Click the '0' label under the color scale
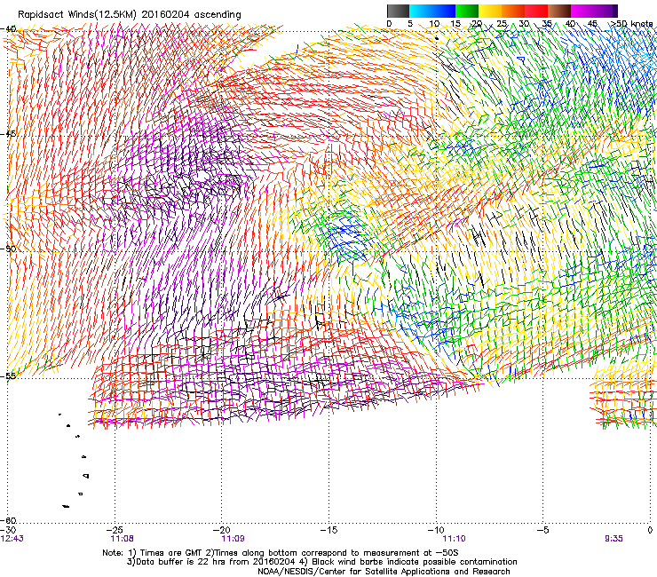This screenshot has width=657, height=577. click(389, 23)
